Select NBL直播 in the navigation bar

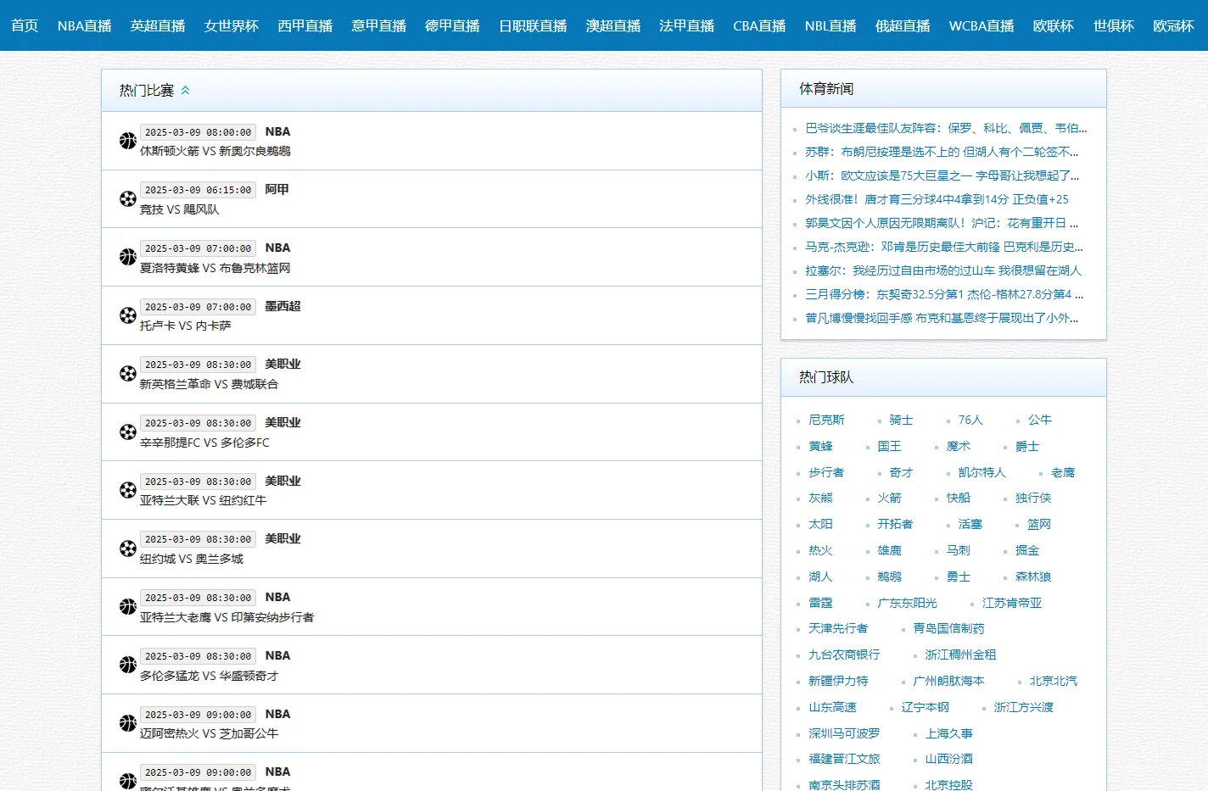point(830,25)
